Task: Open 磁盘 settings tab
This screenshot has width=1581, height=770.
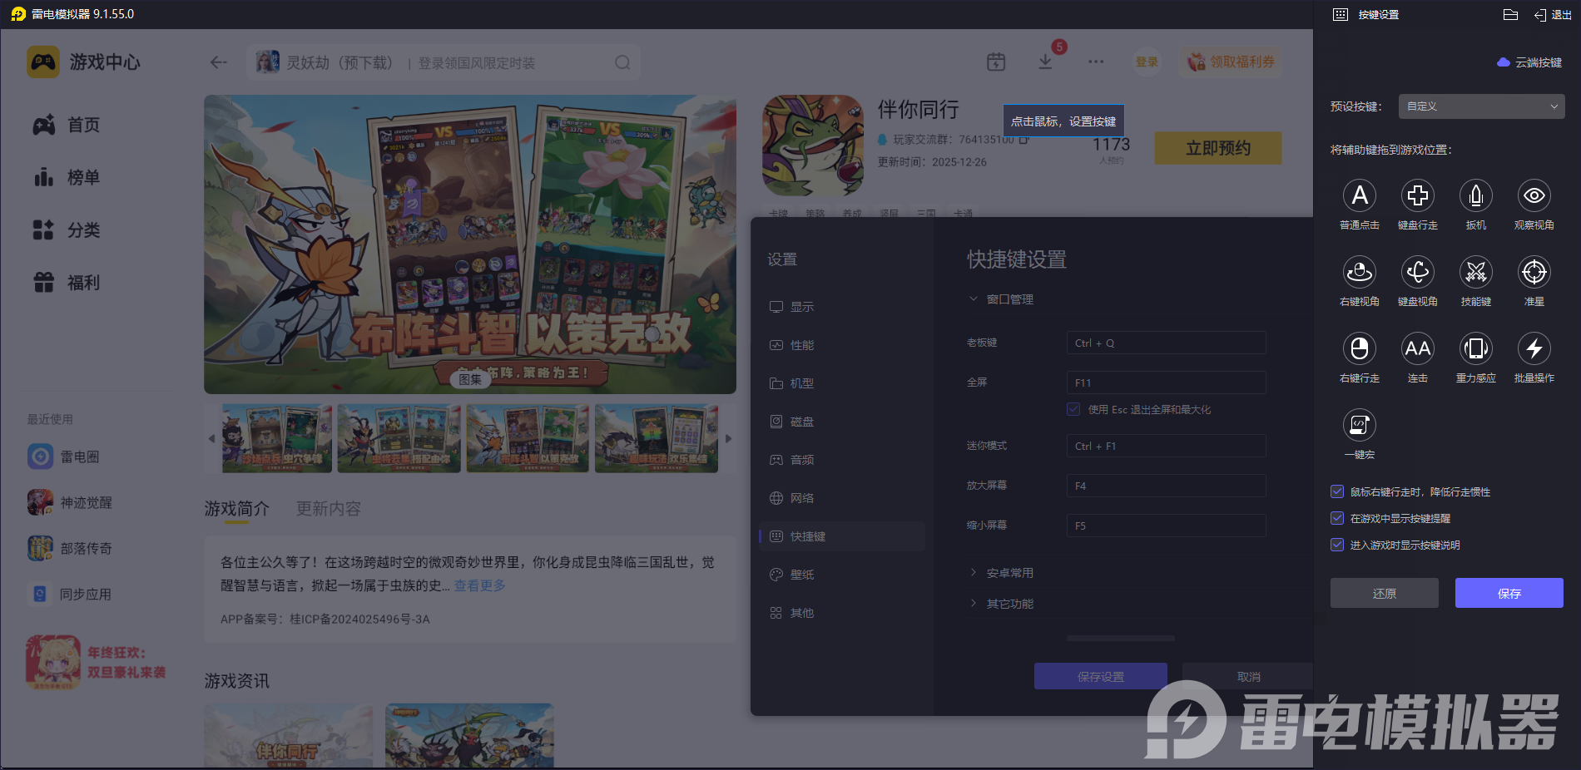Action: click(x=842, y=422)
